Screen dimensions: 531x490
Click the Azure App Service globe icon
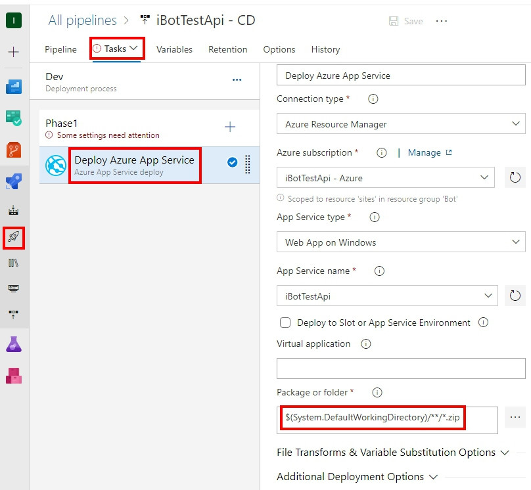pos(56,165)
